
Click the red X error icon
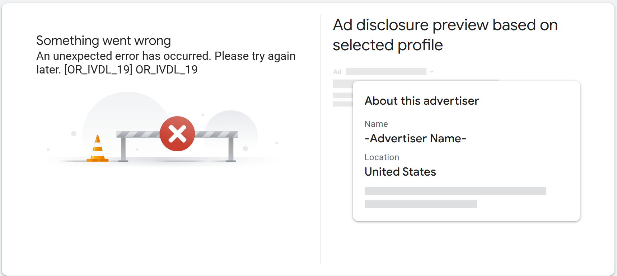177,134
